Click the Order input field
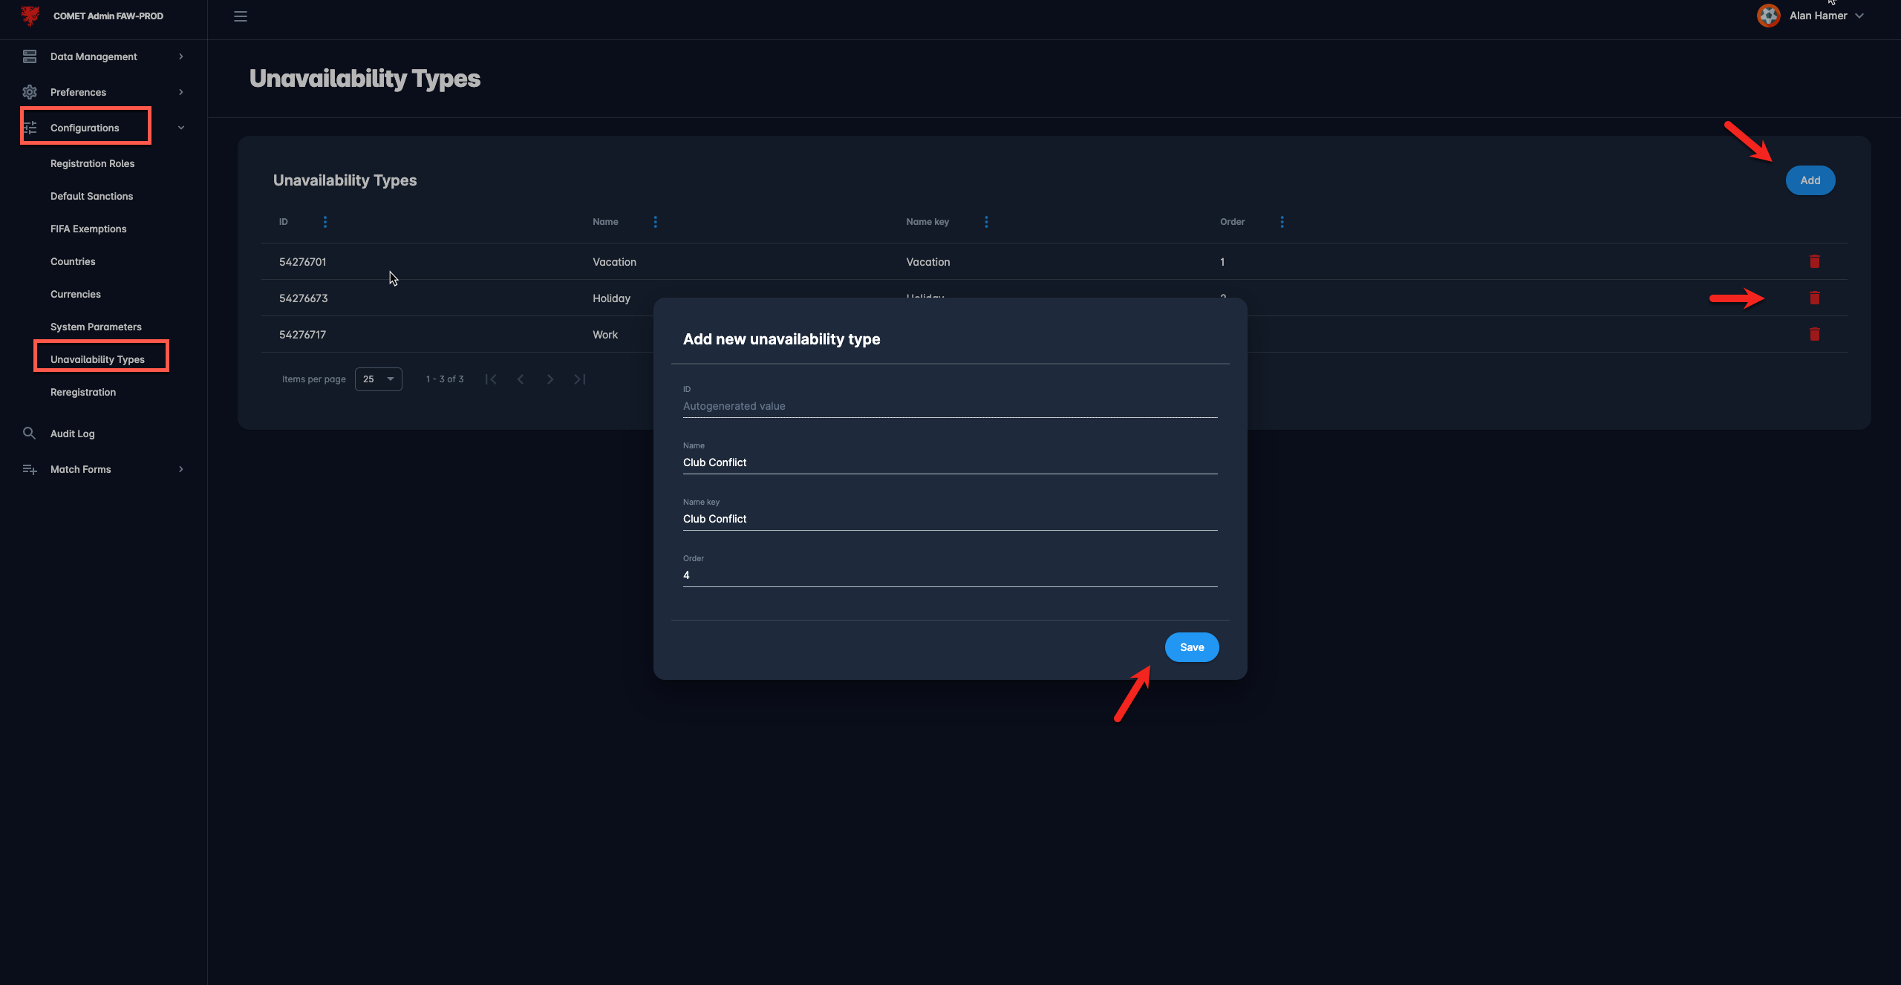Screen dimensions: 1901x985 [949, 575]
